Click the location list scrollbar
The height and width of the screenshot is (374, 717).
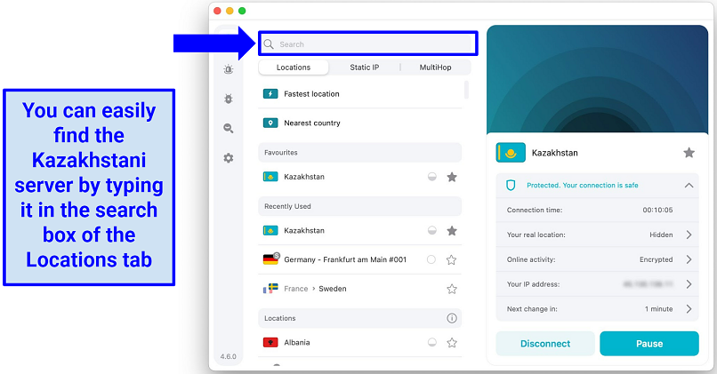point(466,90)
